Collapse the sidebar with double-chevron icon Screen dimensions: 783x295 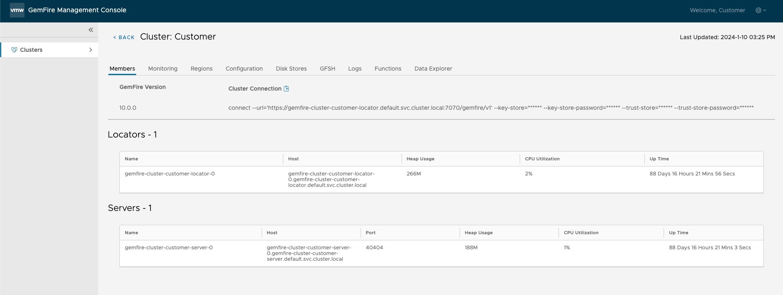tap(91, 30)
